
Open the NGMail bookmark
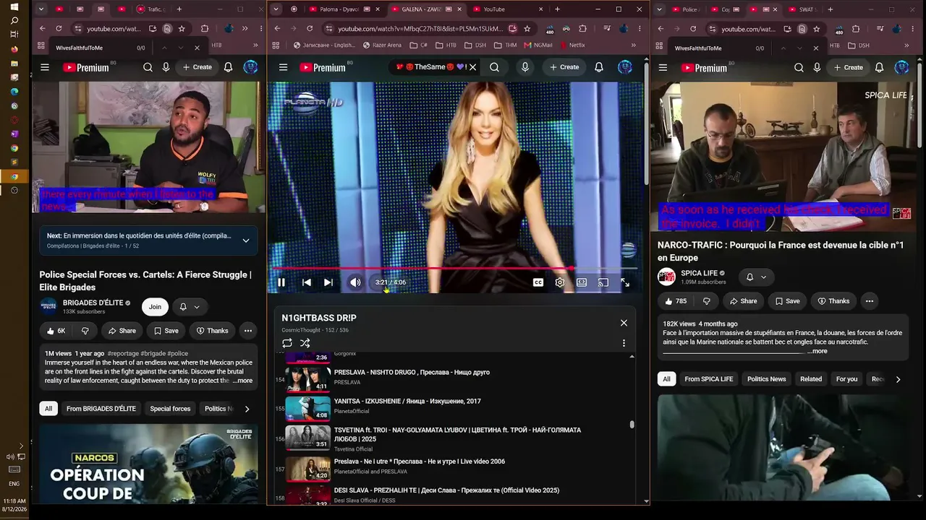538,45
